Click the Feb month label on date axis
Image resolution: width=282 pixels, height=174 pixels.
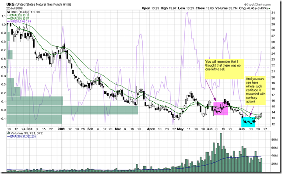[x=90, y=129]
